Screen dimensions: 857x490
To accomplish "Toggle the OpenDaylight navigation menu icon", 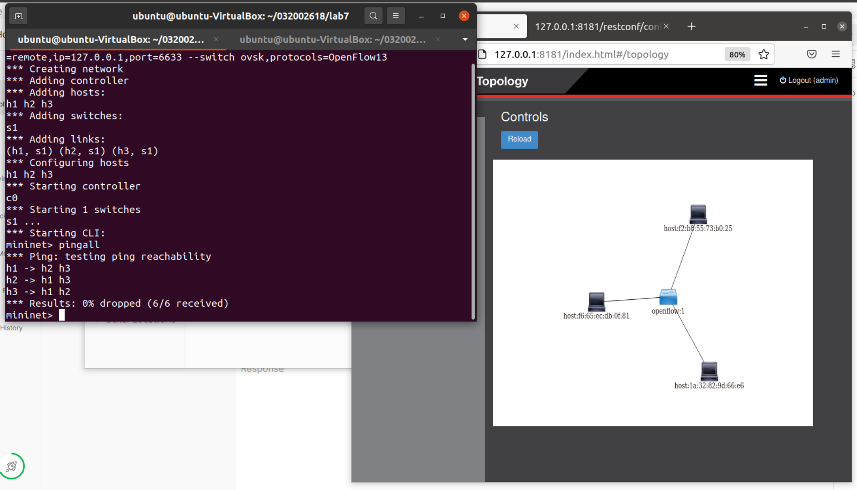I will click(760, 80).
